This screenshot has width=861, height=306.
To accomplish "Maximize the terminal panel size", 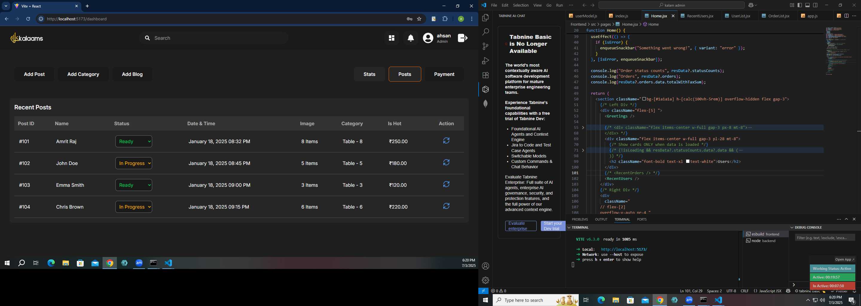I will (847, 219).
